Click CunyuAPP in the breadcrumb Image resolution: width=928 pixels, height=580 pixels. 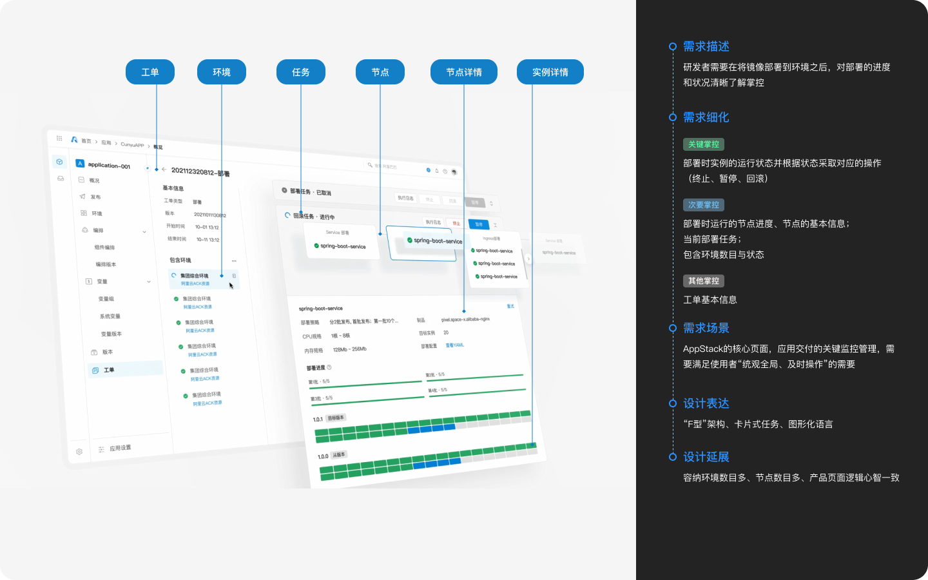pyautogui.click(x=132, y=145)
